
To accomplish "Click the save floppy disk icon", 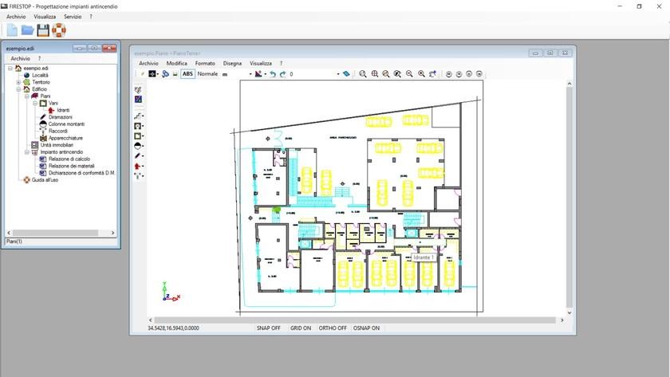I will (43, 30).
